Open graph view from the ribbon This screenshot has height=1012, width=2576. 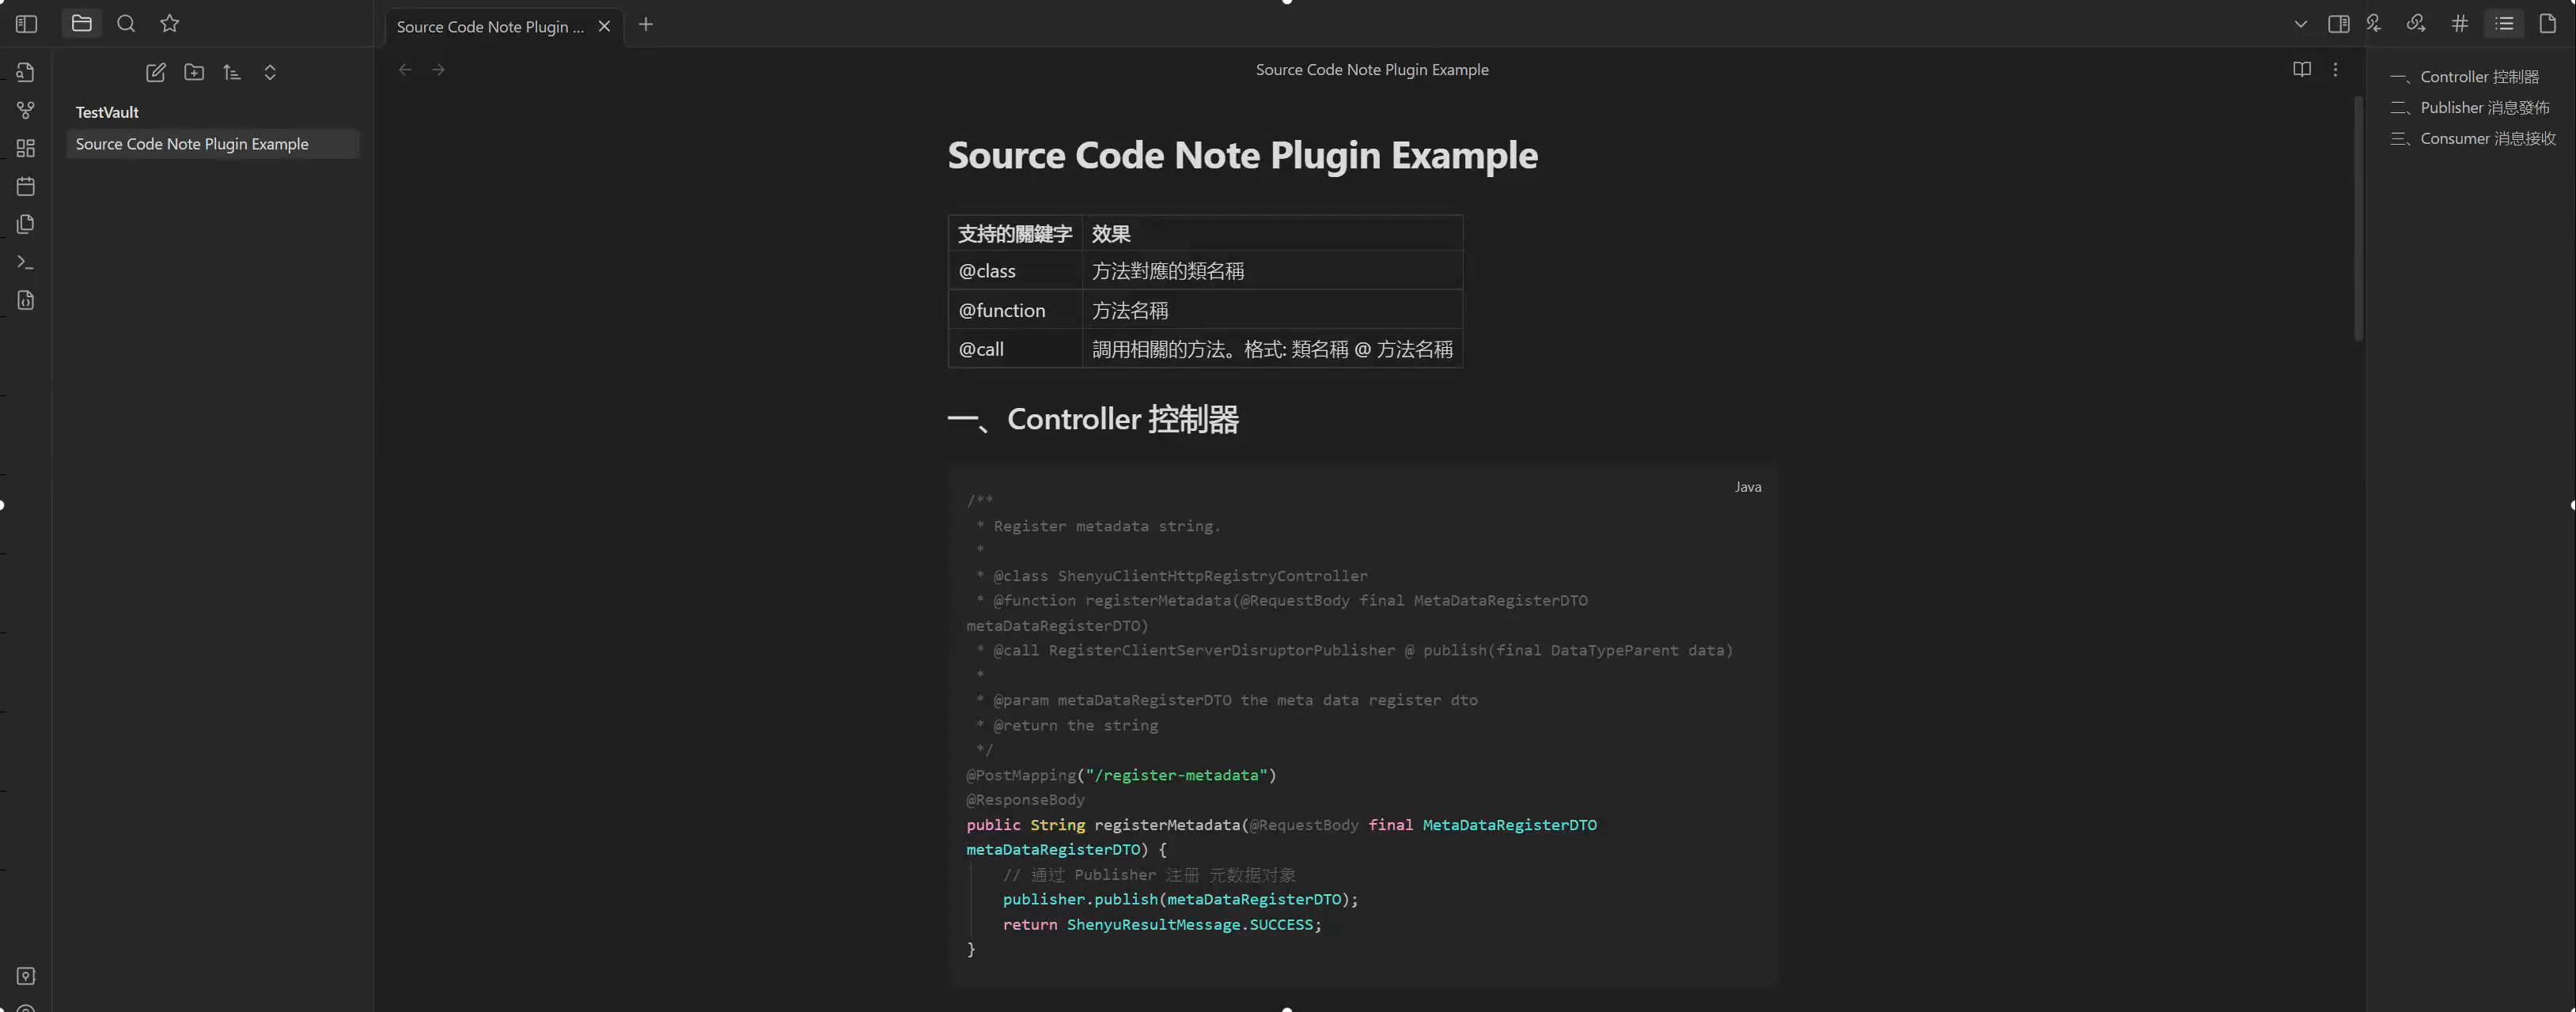coord(26,110)
